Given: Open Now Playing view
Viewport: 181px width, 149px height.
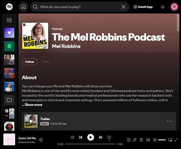Looking at the screenshot, I should tap(129, 140).
